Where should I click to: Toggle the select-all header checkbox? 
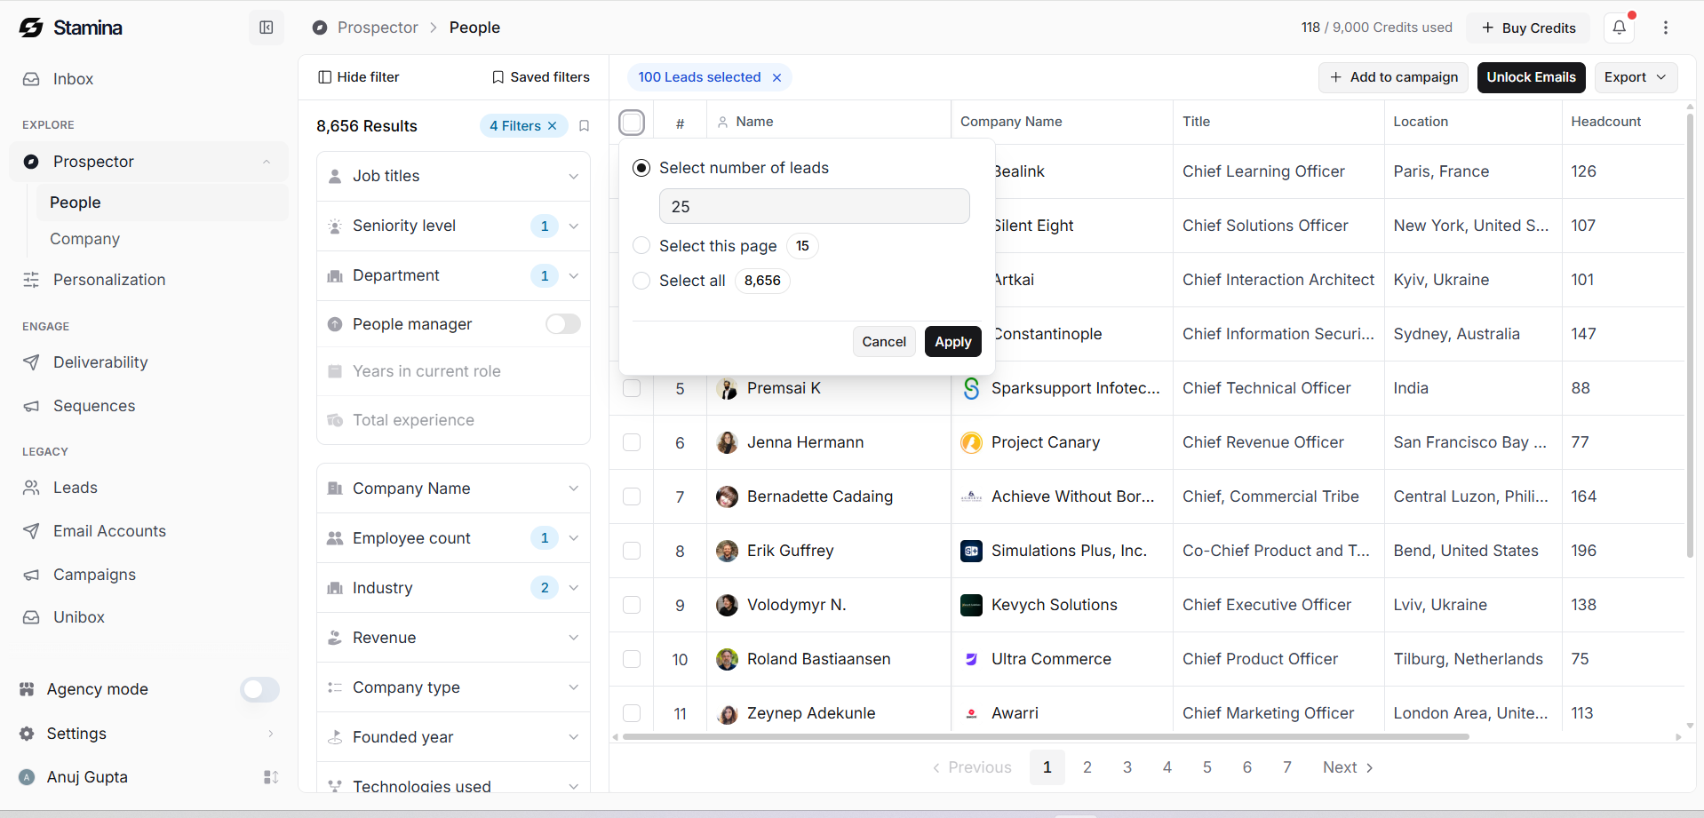click(632, 122)
